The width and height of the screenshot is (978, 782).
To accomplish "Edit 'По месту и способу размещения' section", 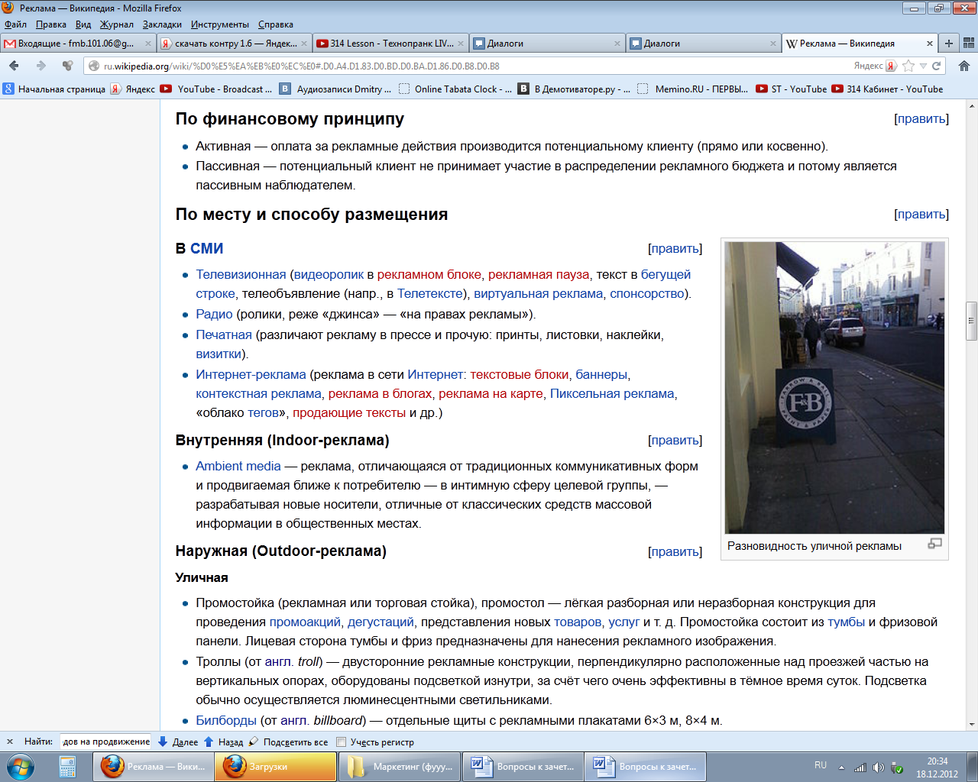I will coord(921,215).
